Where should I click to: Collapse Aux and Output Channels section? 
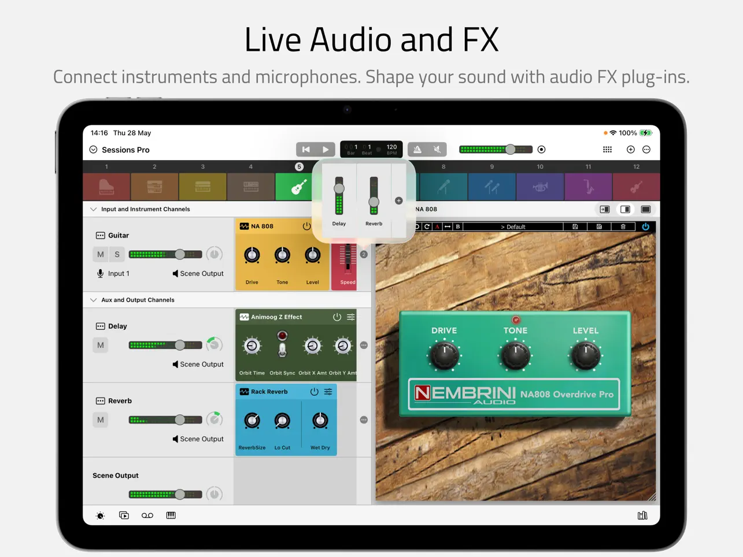click(x=94, y=300)
